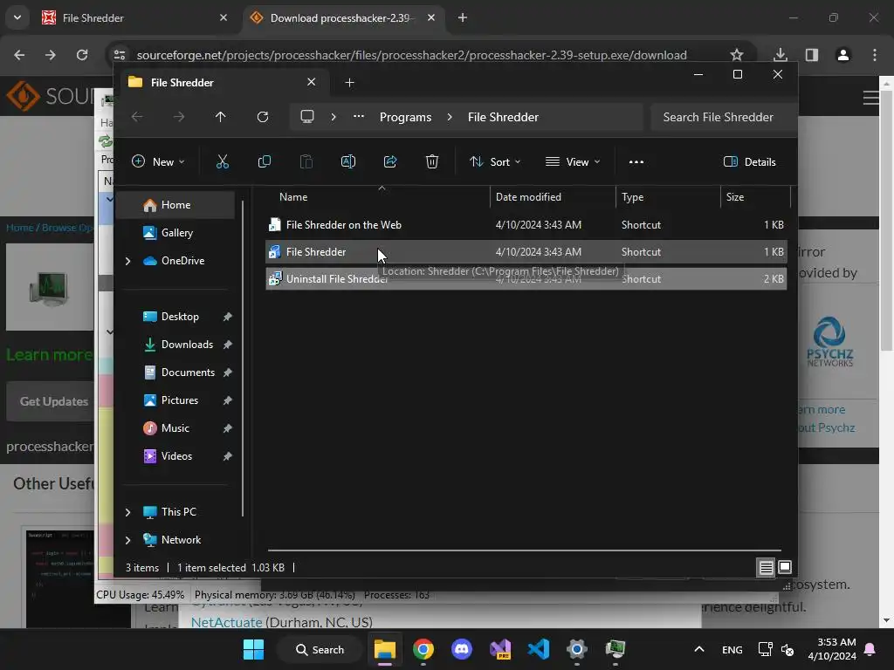This screenshot has width=894, height=670.
Task: Go up one folder level arrow
Action: click(220, 117)
